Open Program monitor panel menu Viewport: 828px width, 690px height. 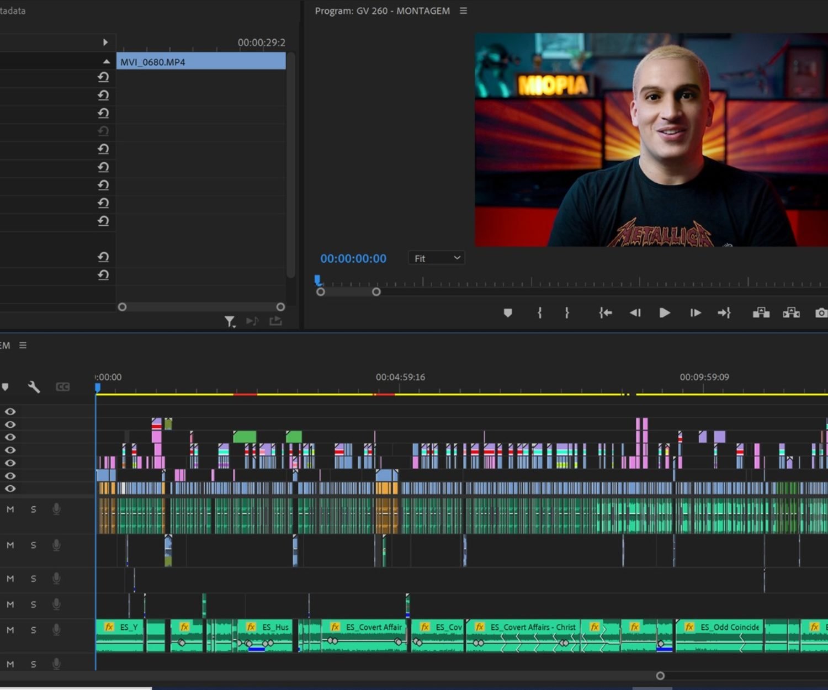tap(463, 11)
